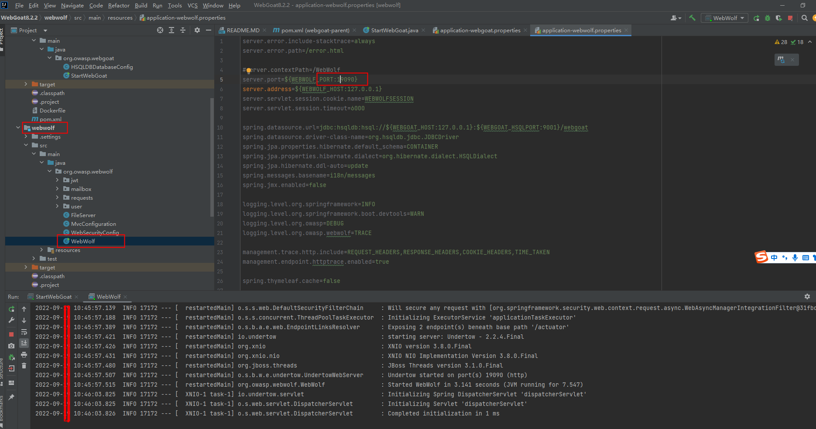Dump threads with the camera icon

click(11, 346)
